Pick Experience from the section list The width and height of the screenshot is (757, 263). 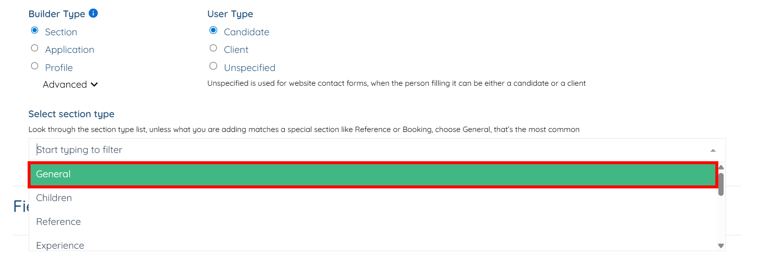point(60,245)
